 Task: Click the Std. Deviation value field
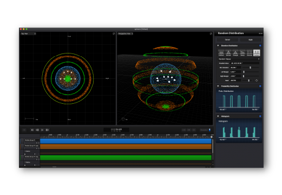(235, 68)
